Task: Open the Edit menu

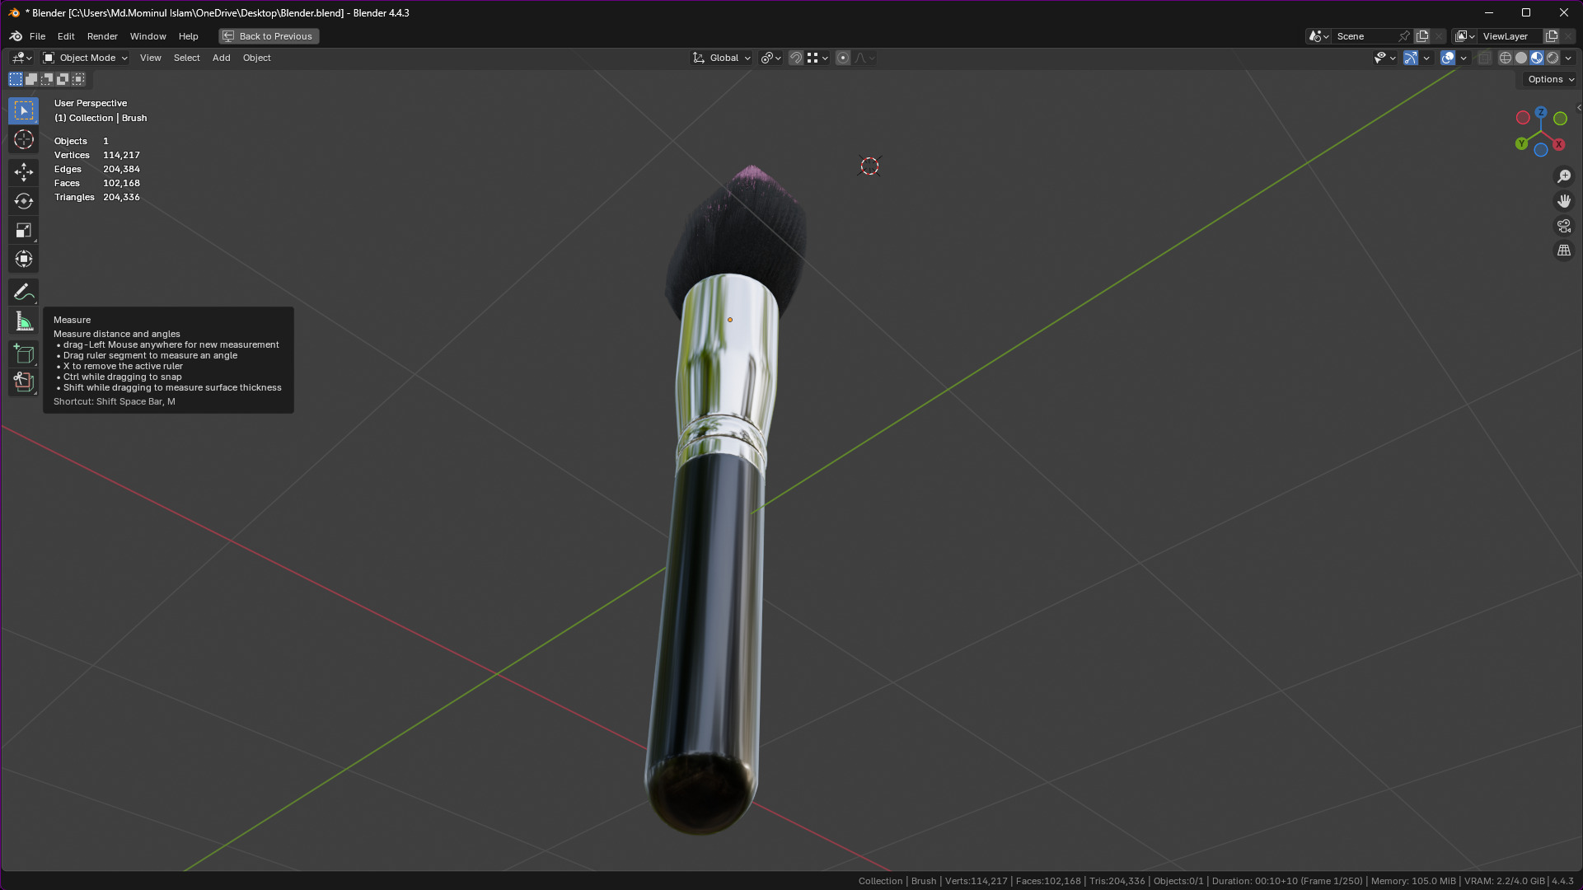Action: point(66,36)
